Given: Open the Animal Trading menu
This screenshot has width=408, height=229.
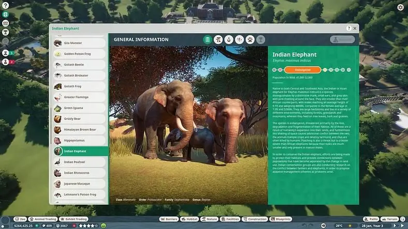Looking at the screenshot, I should pyautogui.click(x=43, y=219).
